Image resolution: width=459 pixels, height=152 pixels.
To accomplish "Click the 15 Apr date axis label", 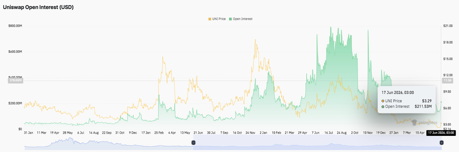I will [x=420, y=133].
